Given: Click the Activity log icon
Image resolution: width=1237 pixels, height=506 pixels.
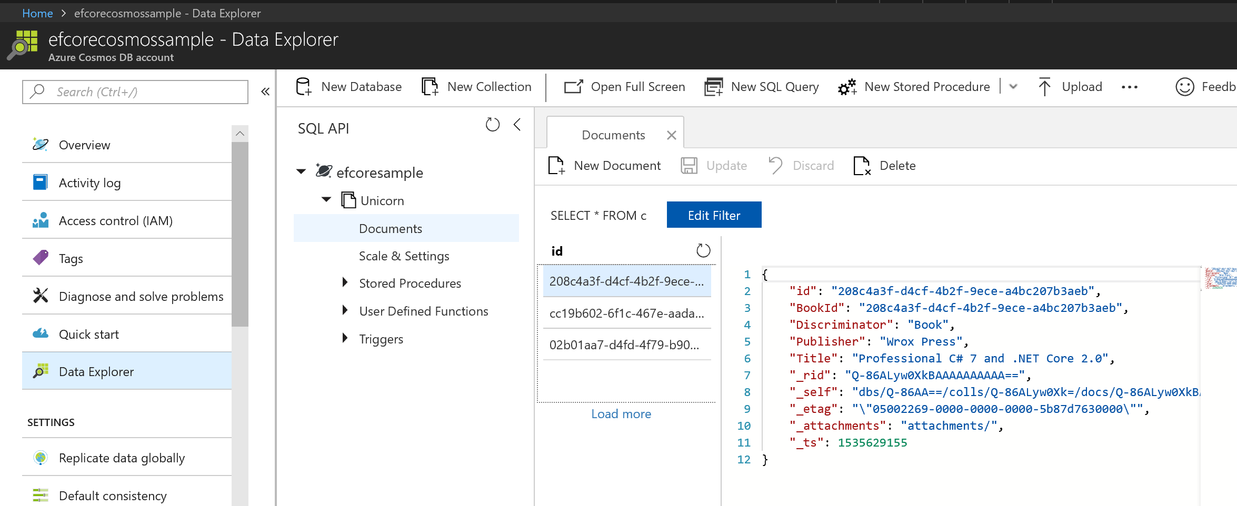Looking at the screenshot, I should 41,183.
